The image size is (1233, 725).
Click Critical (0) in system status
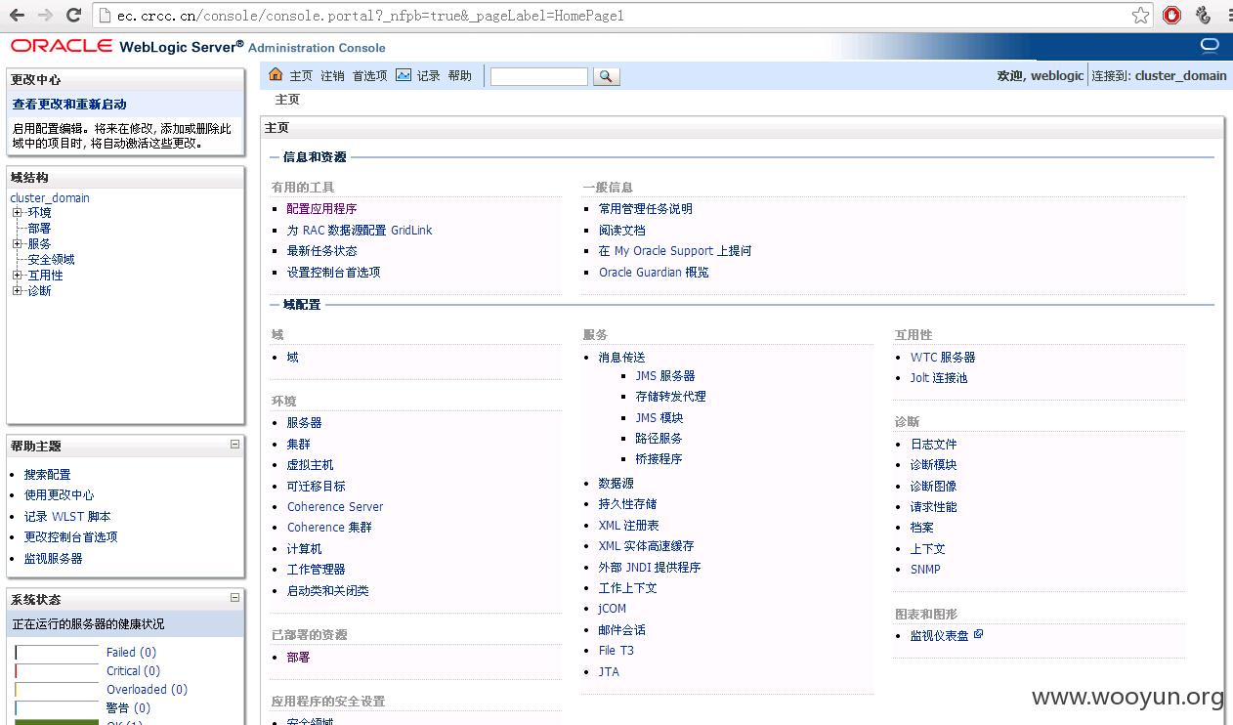(133, 670)
